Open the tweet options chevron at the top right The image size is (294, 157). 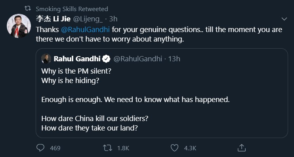pyautogui.click(x=284, y=19)
